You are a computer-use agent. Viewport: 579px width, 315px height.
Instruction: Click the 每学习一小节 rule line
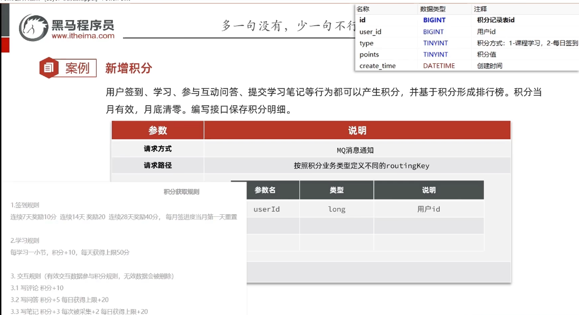click(70, 252)
